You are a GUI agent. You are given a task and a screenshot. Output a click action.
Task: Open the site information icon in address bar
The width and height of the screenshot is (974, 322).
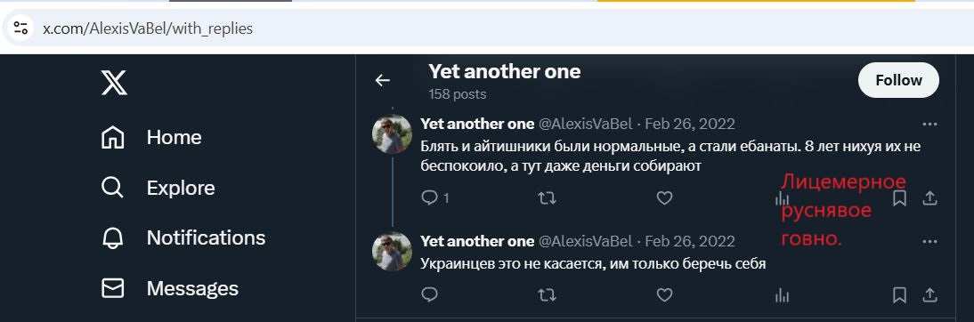pos(20,28)
